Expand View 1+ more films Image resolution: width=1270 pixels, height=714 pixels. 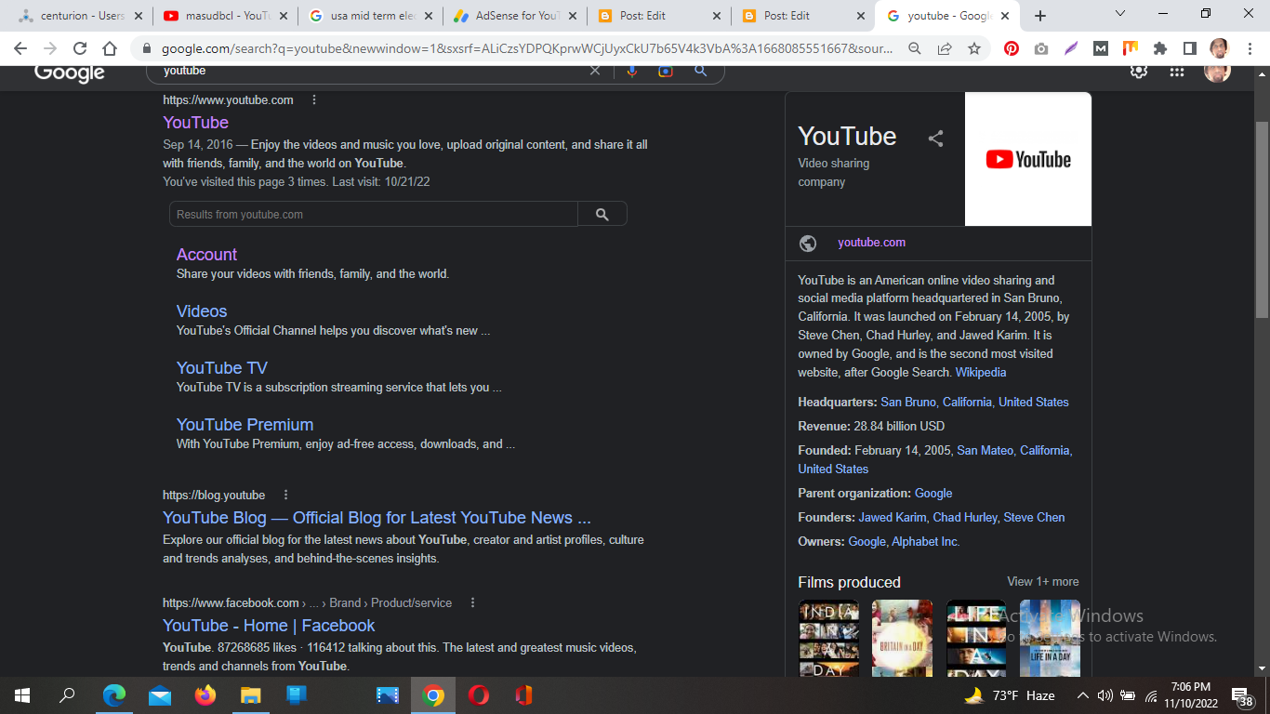[x=1043, y=581]
